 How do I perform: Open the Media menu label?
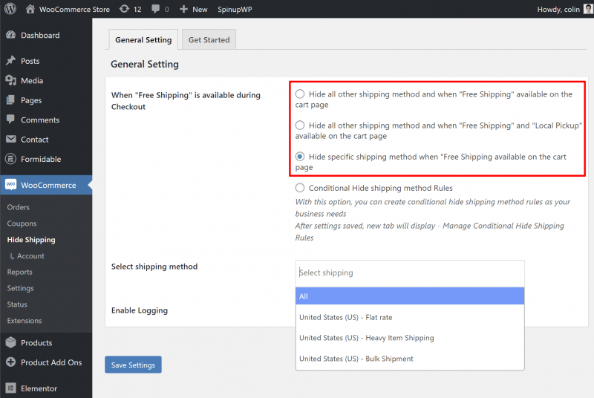pos(32,81)
